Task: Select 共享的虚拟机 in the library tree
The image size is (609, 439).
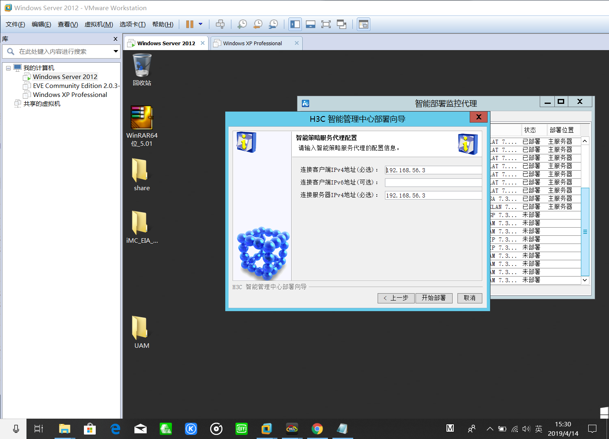Action: click(42, 103)
